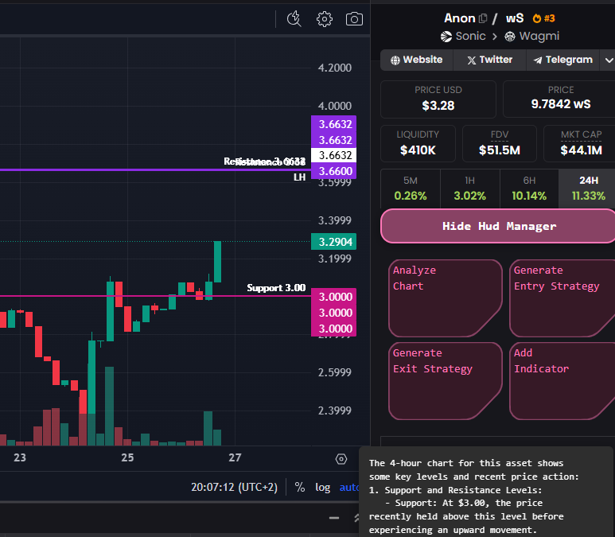Click the FDV $51.5M box
This screenshot has width=615, height=537.
pos(500,143)
